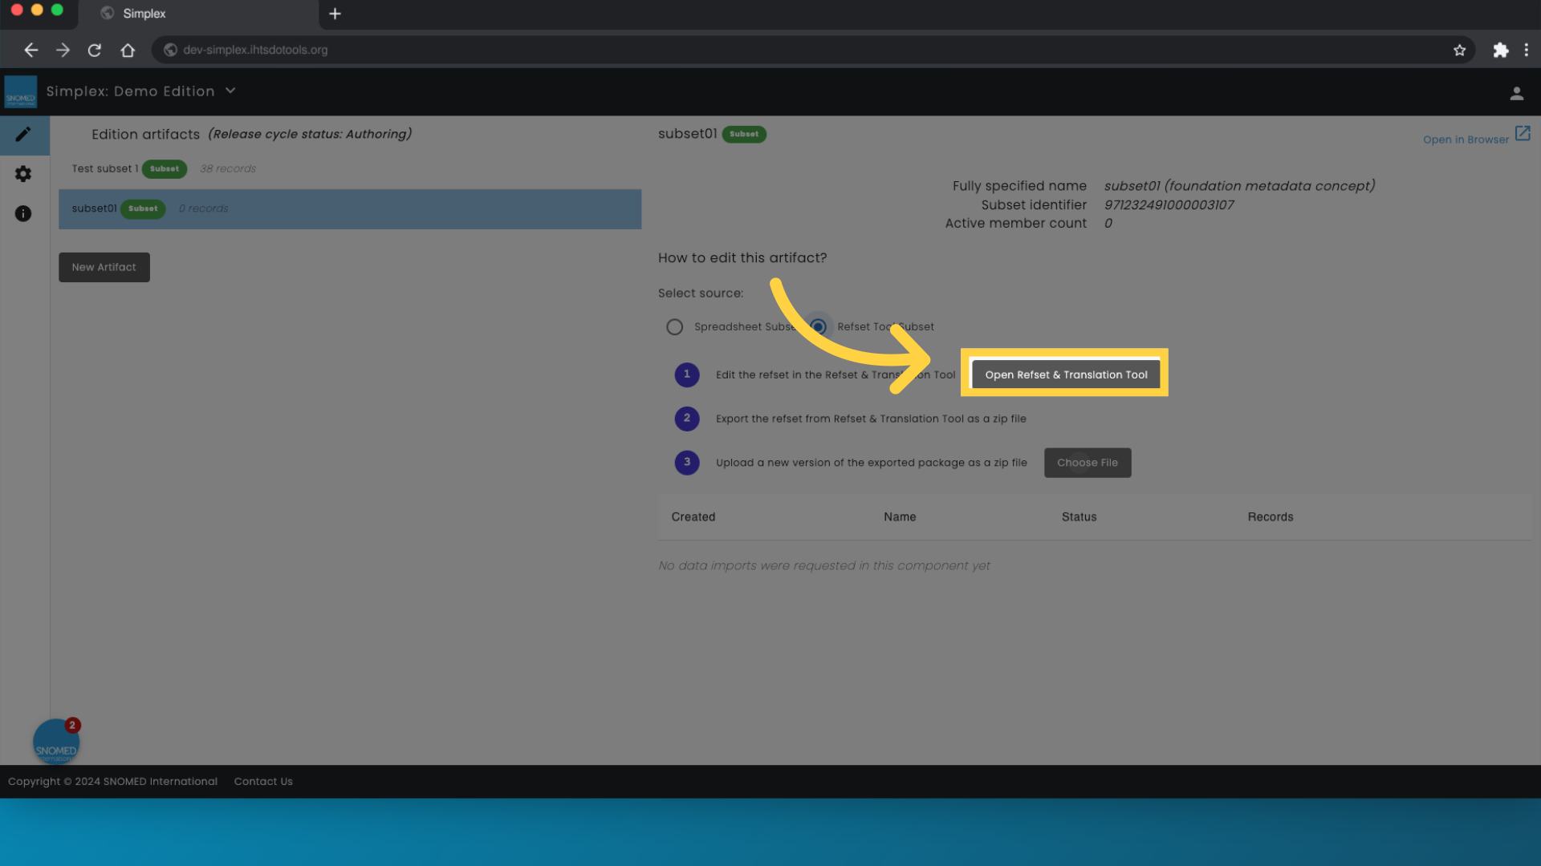
Task: Click the Records column header
Action: point(1271,517)
